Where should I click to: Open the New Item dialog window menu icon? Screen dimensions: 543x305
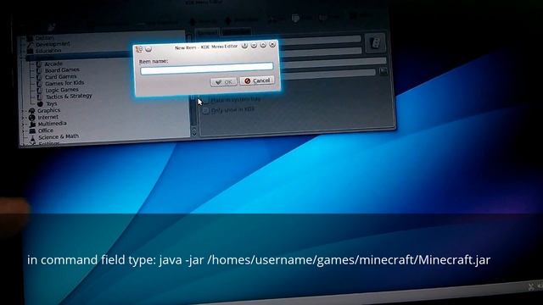[x=139, y=49]
